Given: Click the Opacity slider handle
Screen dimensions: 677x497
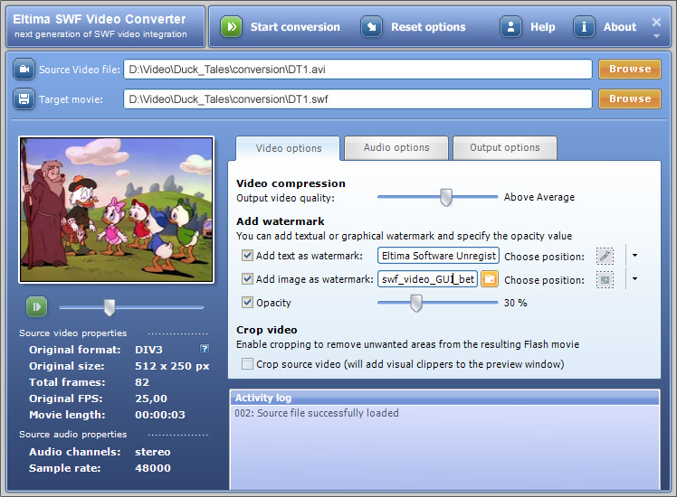Looking at the screenshot, I should (x=416, y=303).
